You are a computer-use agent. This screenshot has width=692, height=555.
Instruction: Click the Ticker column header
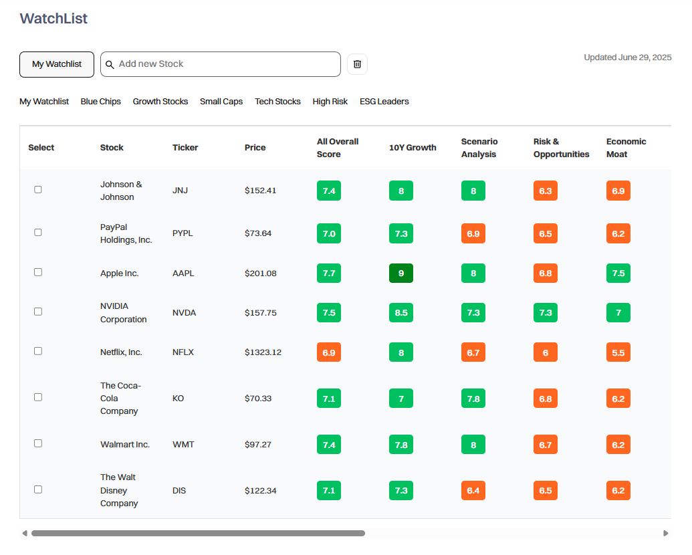(x=185, y=148)
